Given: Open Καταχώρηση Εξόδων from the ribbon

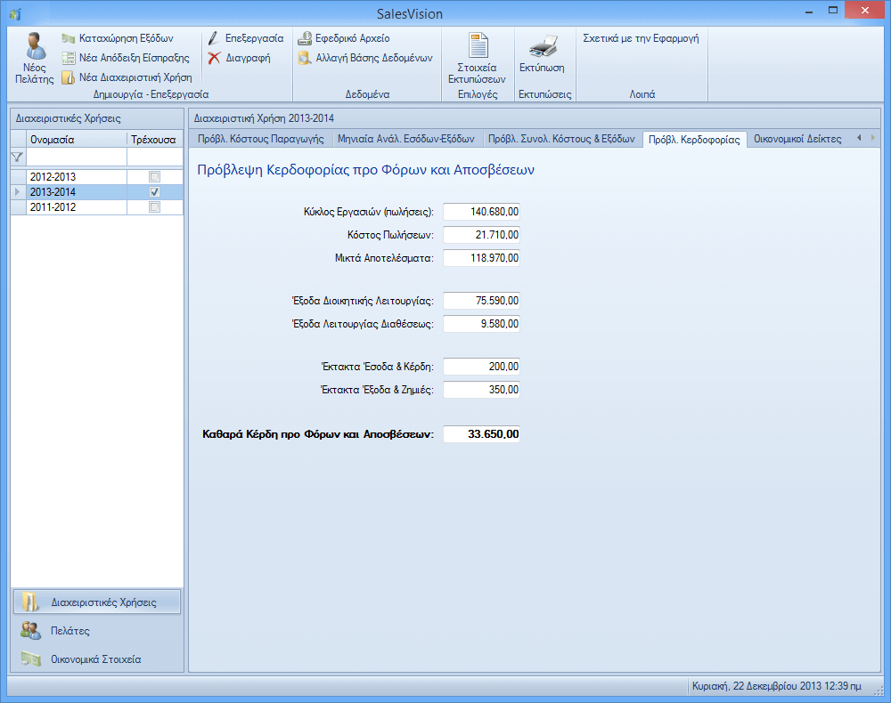Looking at the screenshot, I should [69, 39].
